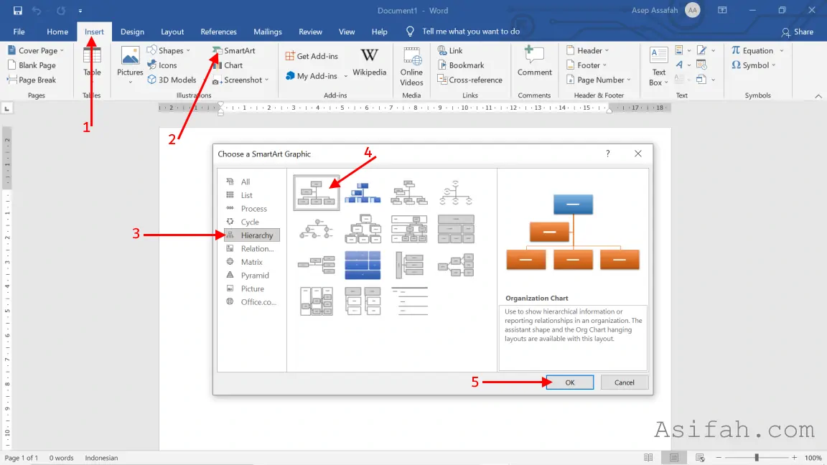The width and height of the screenshot is (827, 465).
Task: Click the Bookmark option
Action: tap(460, 65)
